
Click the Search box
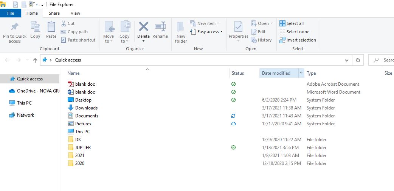pyautogui.click(x=381, y=60)
